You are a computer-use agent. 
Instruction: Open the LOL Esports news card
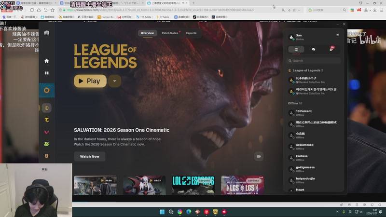tap(193, 185)
